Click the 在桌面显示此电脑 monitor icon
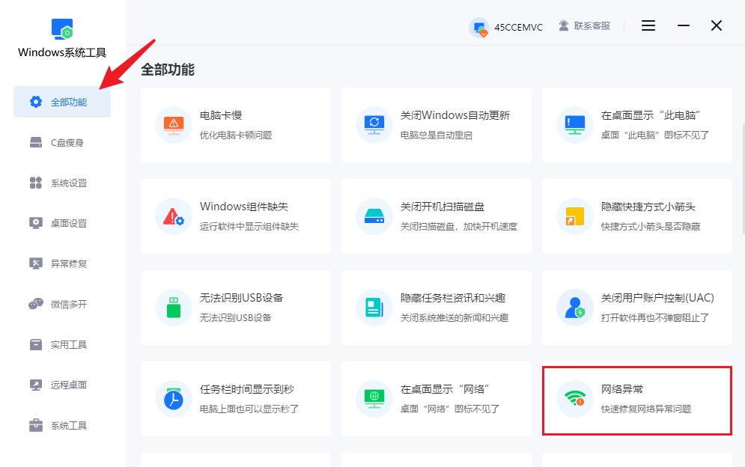745x467 pixels. click(x=574, y=124)
